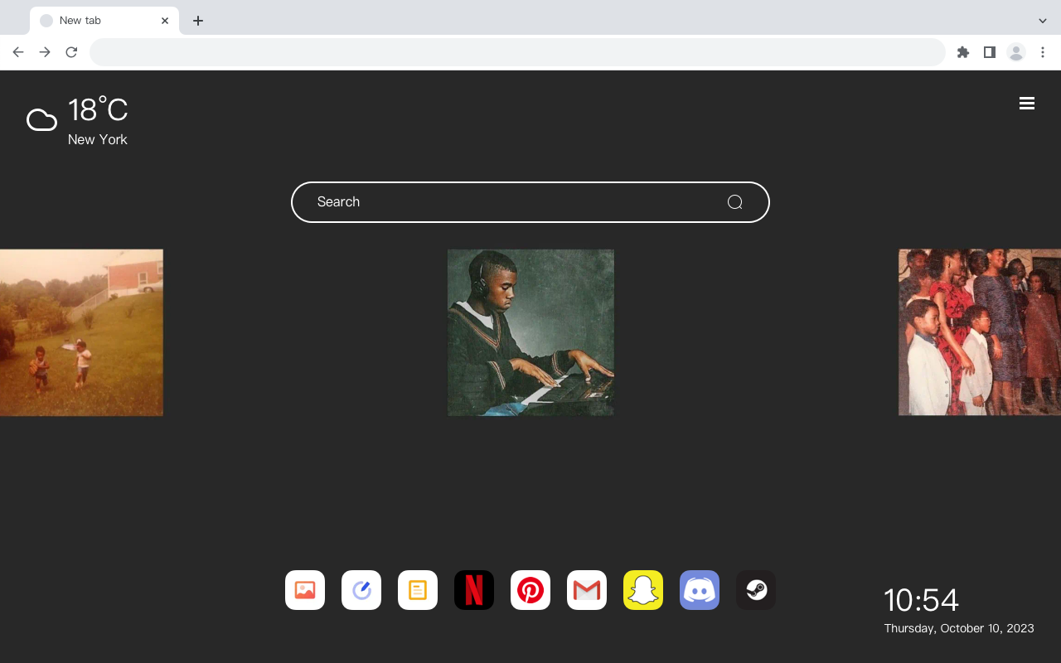The image size is (1061, 663).
Task: Open the Netflix shortcut icon
Action: pyautogui.click(x=474, y=590)
